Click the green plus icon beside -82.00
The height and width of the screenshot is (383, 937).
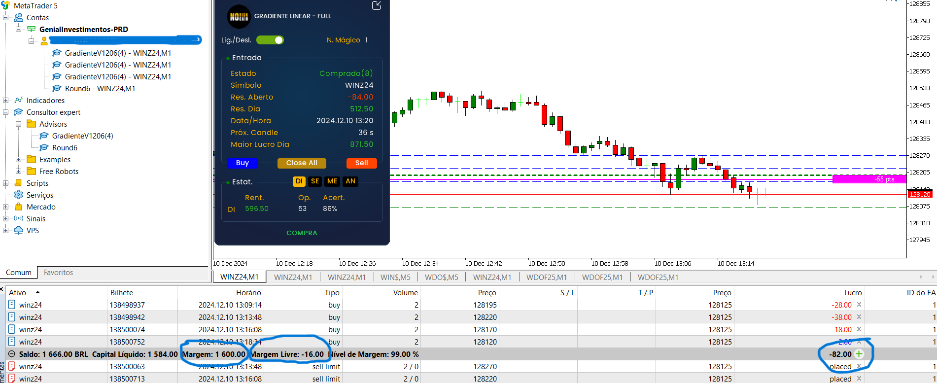tap(859, 354)
